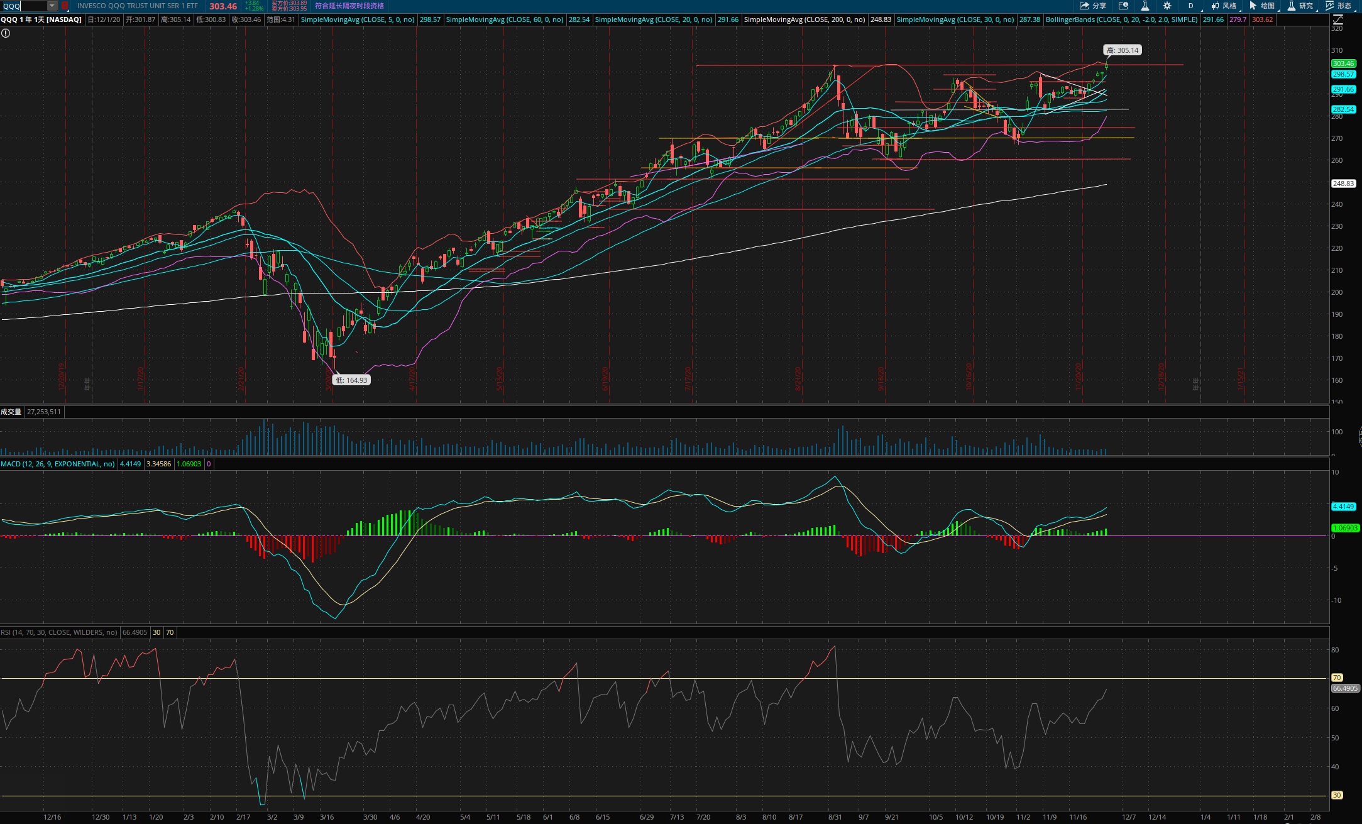Click the 成交量 volume panel label
This screenshot has width=1362, height=824.
(x=11, y=412)
